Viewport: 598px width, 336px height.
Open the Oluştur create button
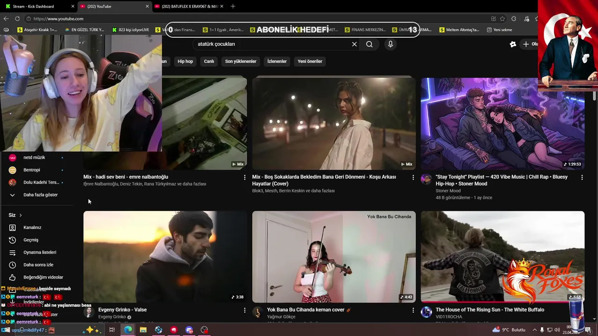531,44
